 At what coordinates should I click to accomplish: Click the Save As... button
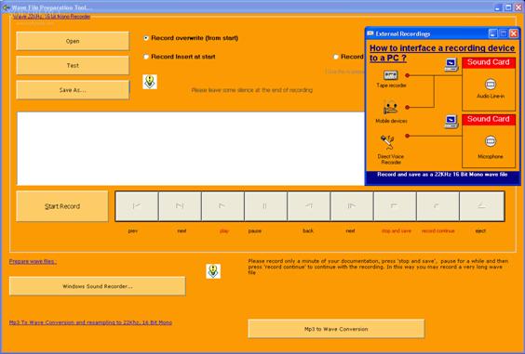pyautogui.click(x=73, y=90)
